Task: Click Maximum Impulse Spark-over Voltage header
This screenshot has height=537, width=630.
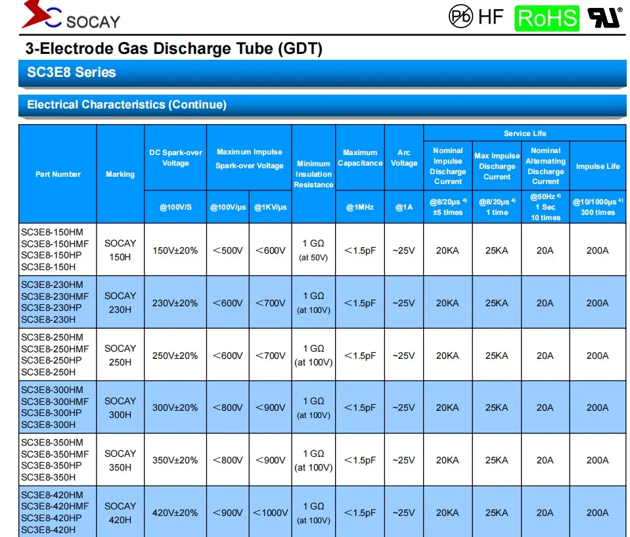Action: tap(249, 158)
